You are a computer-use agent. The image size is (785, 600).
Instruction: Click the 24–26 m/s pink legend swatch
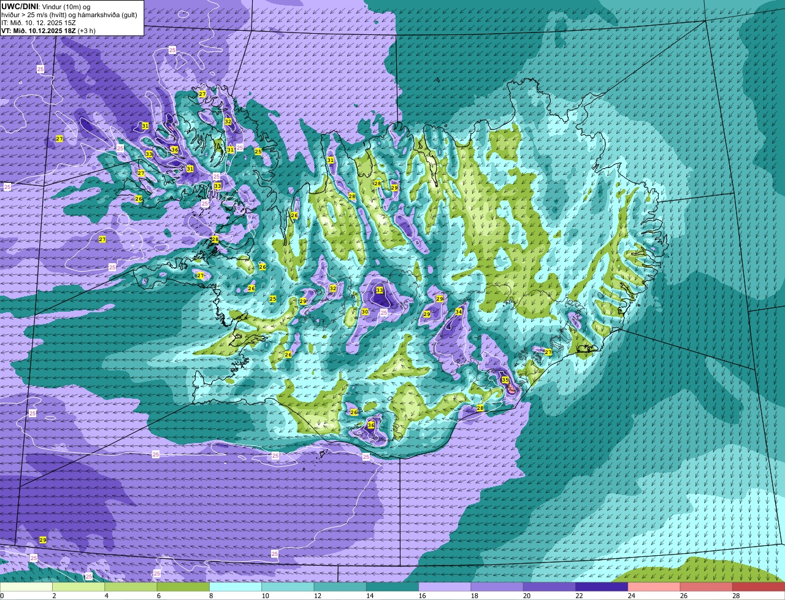coord(654,587)
